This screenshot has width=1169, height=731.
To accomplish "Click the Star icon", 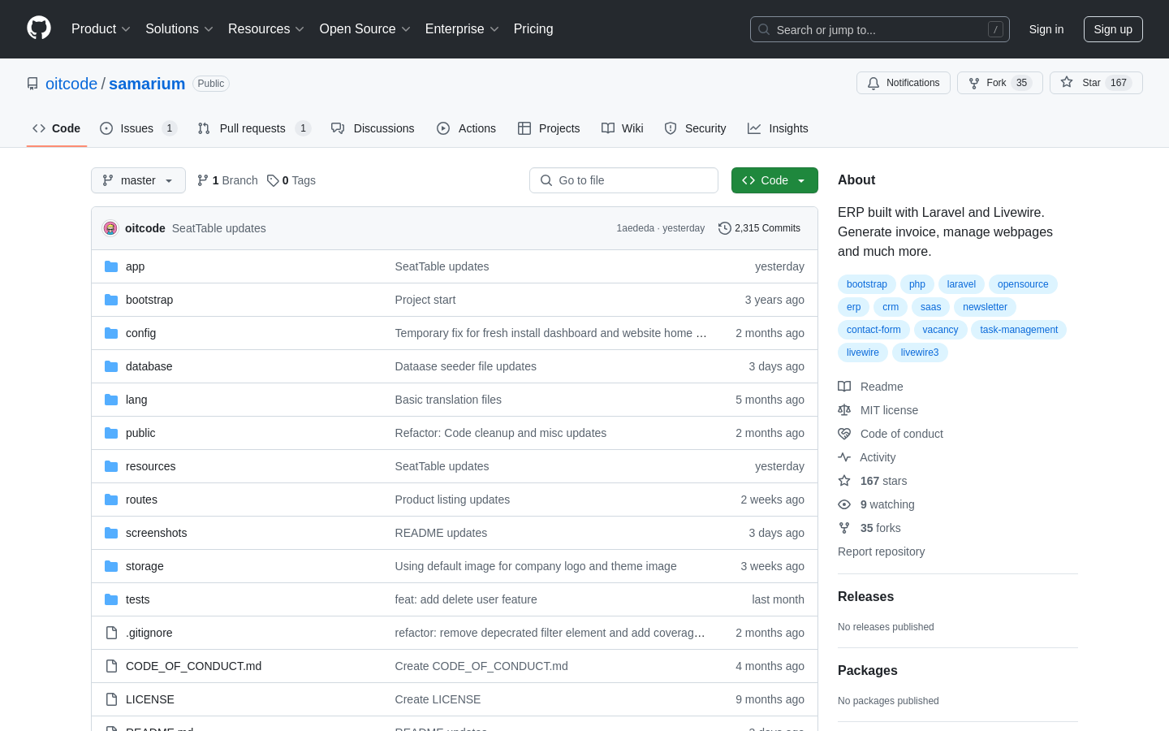I will 1067,83.
